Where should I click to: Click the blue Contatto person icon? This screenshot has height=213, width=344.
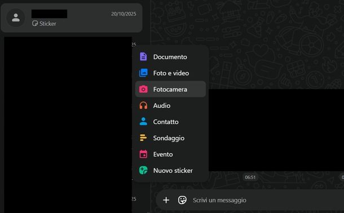pos(143,122)
